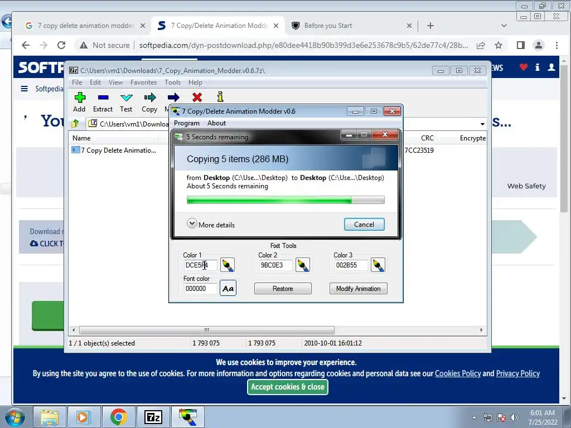Click the Move arrow icon in 7-Zip toolbar
This screenshot has width=571, height=428.
click(173, 97)
